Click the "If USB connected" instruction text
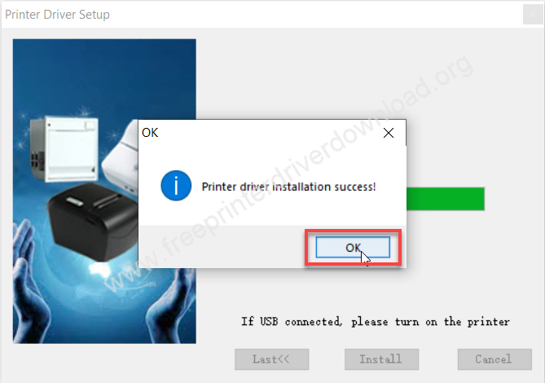Screen dimensions: 545x383 click(x=376, y=322)
